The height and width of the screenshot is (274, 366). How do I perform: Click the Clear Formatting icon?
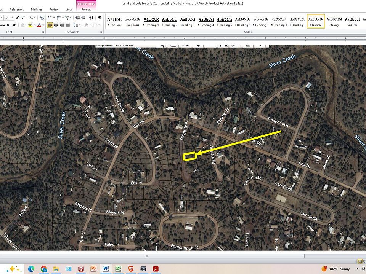(42, 18)
